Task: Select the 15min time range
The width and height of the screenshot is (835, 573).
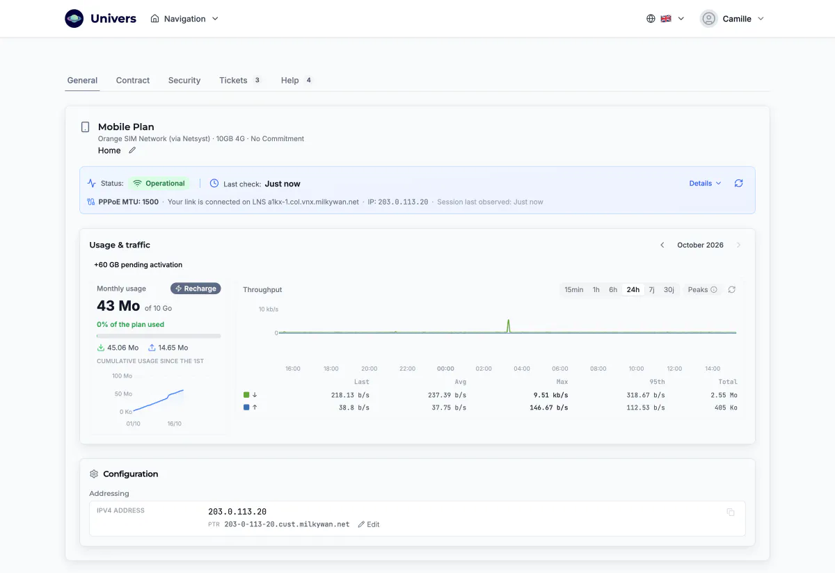Action: coord(574,290)
